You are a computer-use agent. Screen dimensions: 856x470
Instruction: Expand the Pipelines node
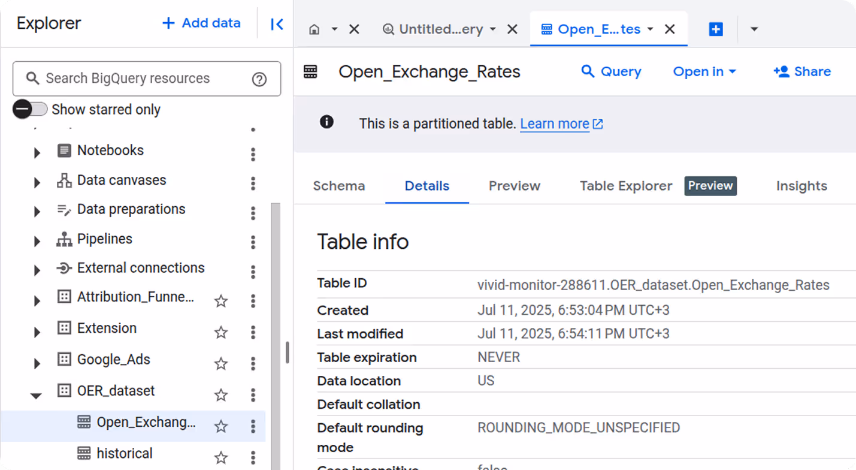37,241
